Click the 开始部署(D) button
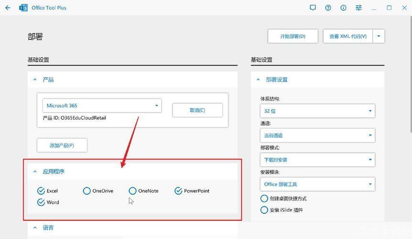Viewport: 412px width, 239px height. (x=293, y=36)
